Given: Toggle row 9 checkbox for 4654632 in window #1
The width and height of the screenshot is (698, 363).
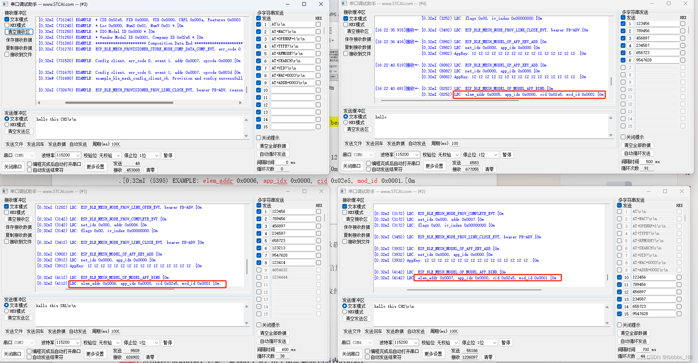Looking at the screenshot, I should pyautogui.click(x=259, y=270).
